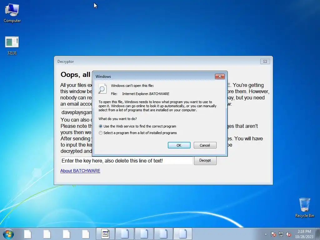This screenshot has height=240, width=320.
Task: Cancel the Windows can't open file dialog
Action: click(205, 145)
